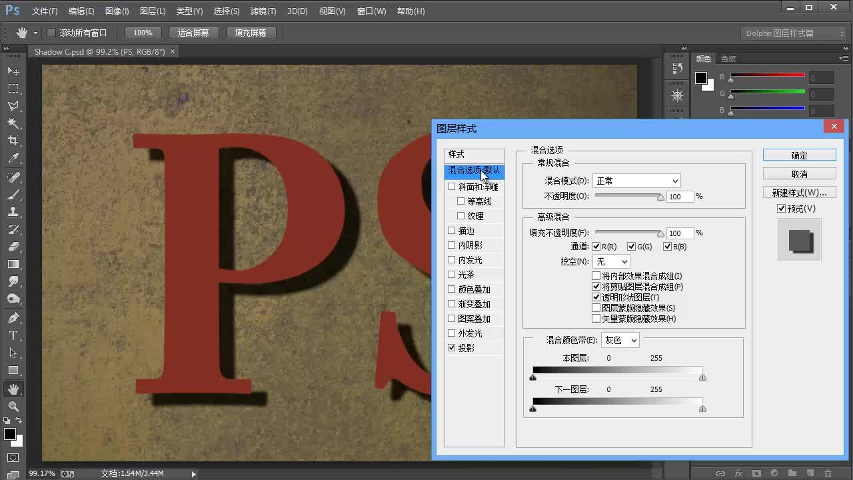Select the Sponge tool

pos(13,299)
